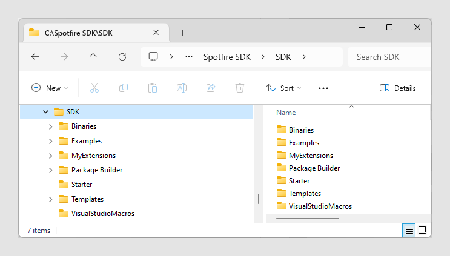
Task: Select Binaries in the navigation tree
Action: click(x=84, y=126)
